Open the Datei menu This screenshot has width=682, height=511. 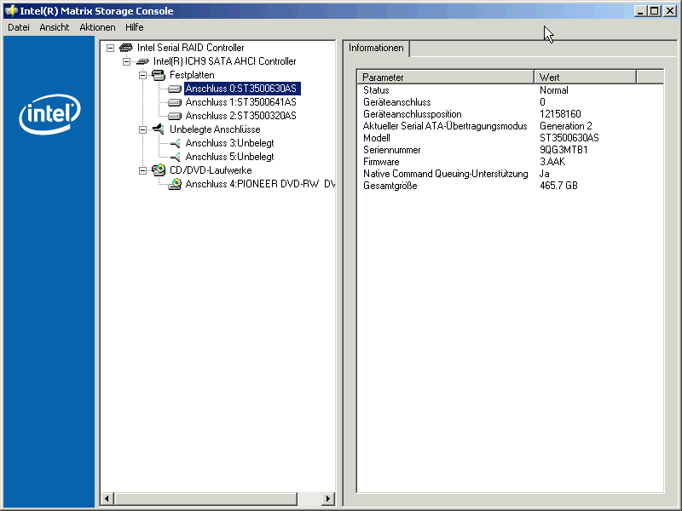[x=19, y=27]
